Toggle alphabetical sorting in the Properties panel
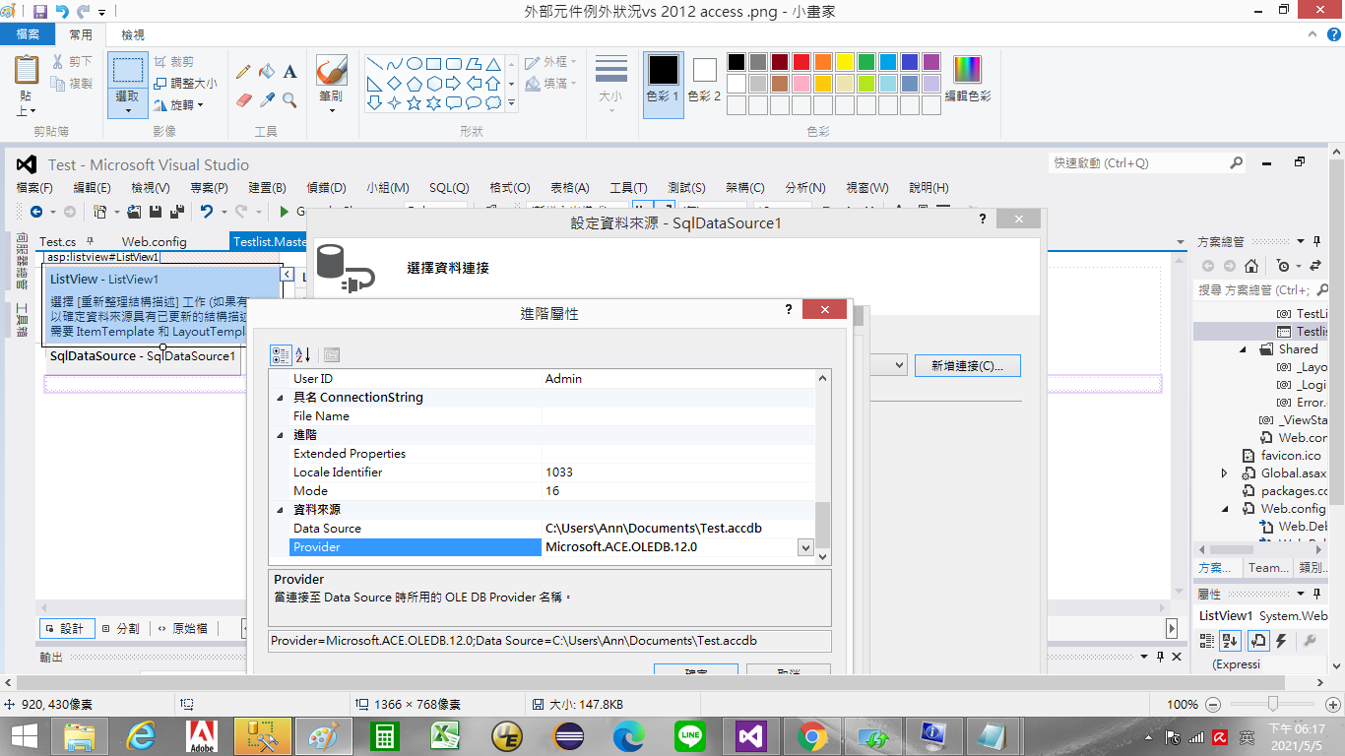 coord(1230,640)
